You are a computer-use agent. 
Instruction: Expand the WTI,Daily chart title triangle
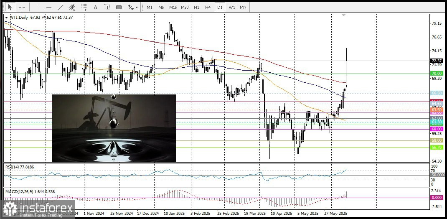click(x=7, y=18)
